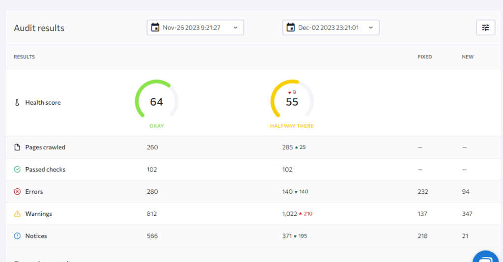Open the Nov-26 2023 audit date dropdown
Viewport: 503px width, 262px height.
pyautogui.click(x=196, y=28)
